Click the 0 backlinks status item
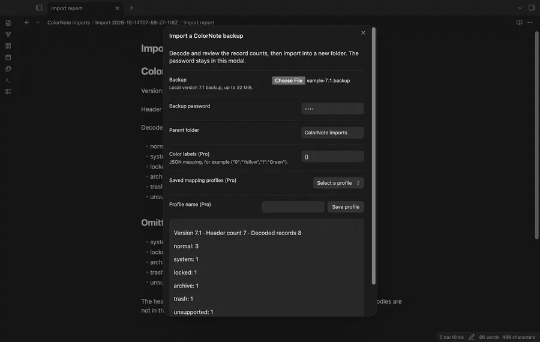 [x=451, y=337]
